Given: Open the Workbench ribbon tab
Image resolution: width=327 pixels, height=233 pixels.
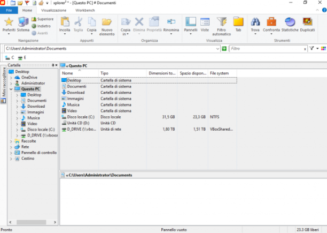Looking at the screenshot, I should pyautogui.click(x=85, y=10).
